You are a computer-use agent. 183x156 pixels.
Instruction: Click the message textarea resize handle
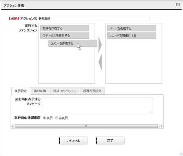(151, 112)
